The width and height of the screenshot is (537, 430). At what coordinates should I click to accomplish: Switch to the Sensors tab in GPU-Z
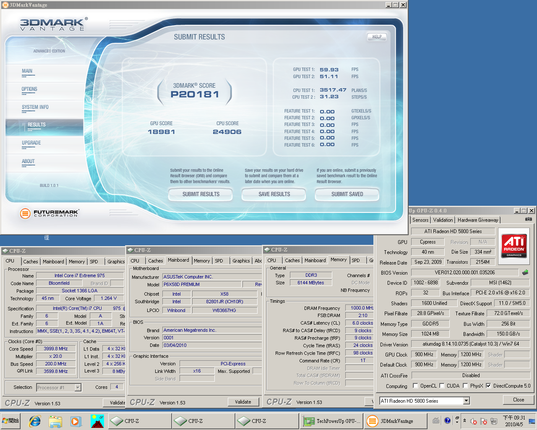pos(420,220)
